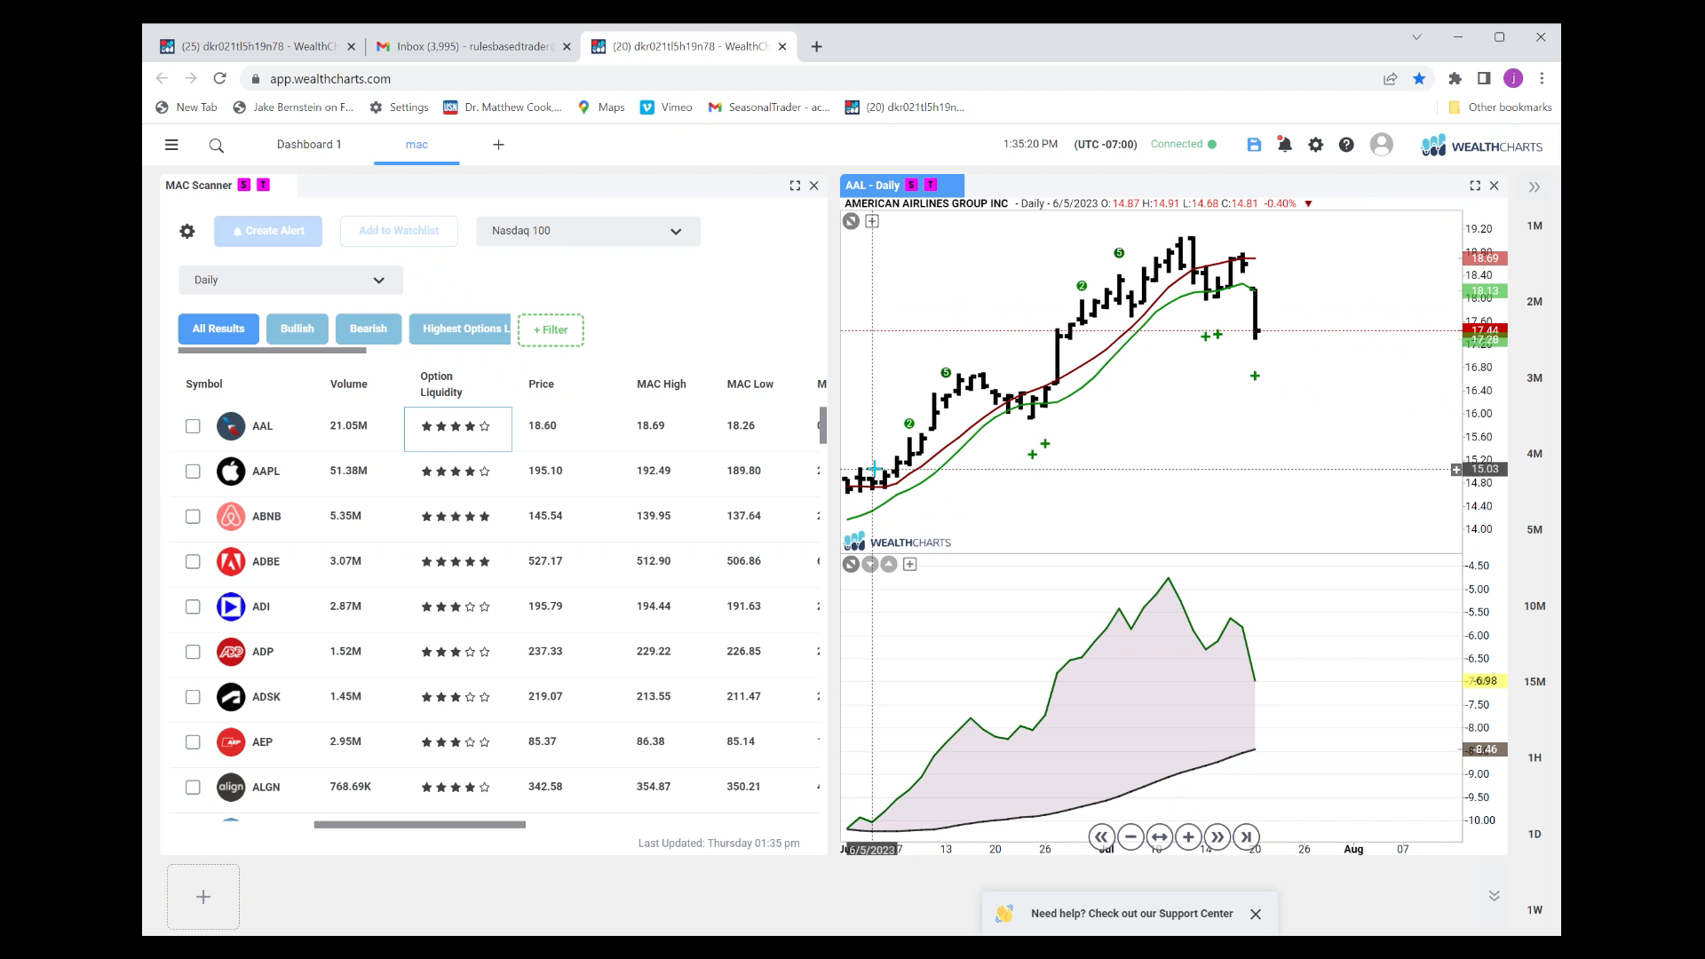Tick the ABNB row checkbox
This screenshot has width=1705, height=959.
click(193, 517)
